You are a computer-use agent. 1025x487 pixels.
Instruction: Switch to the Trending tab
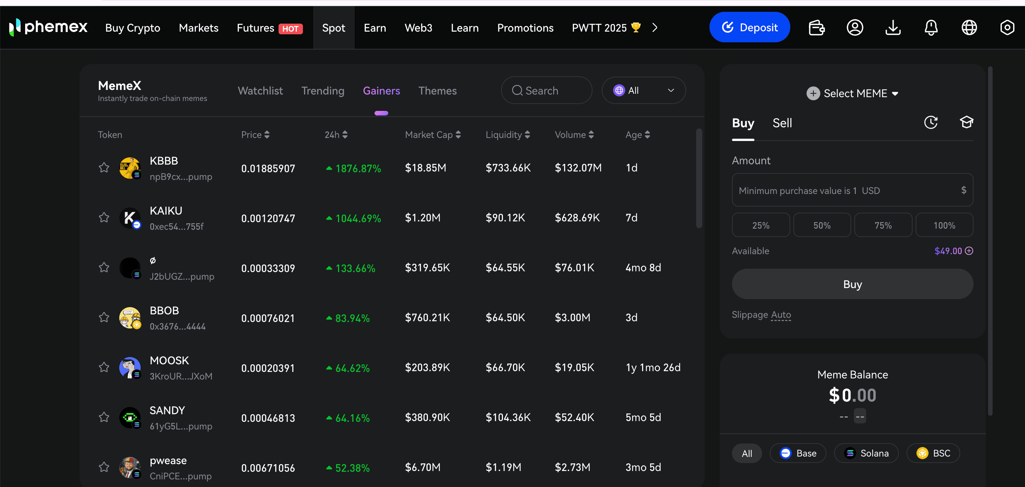[x=323, y=91]
